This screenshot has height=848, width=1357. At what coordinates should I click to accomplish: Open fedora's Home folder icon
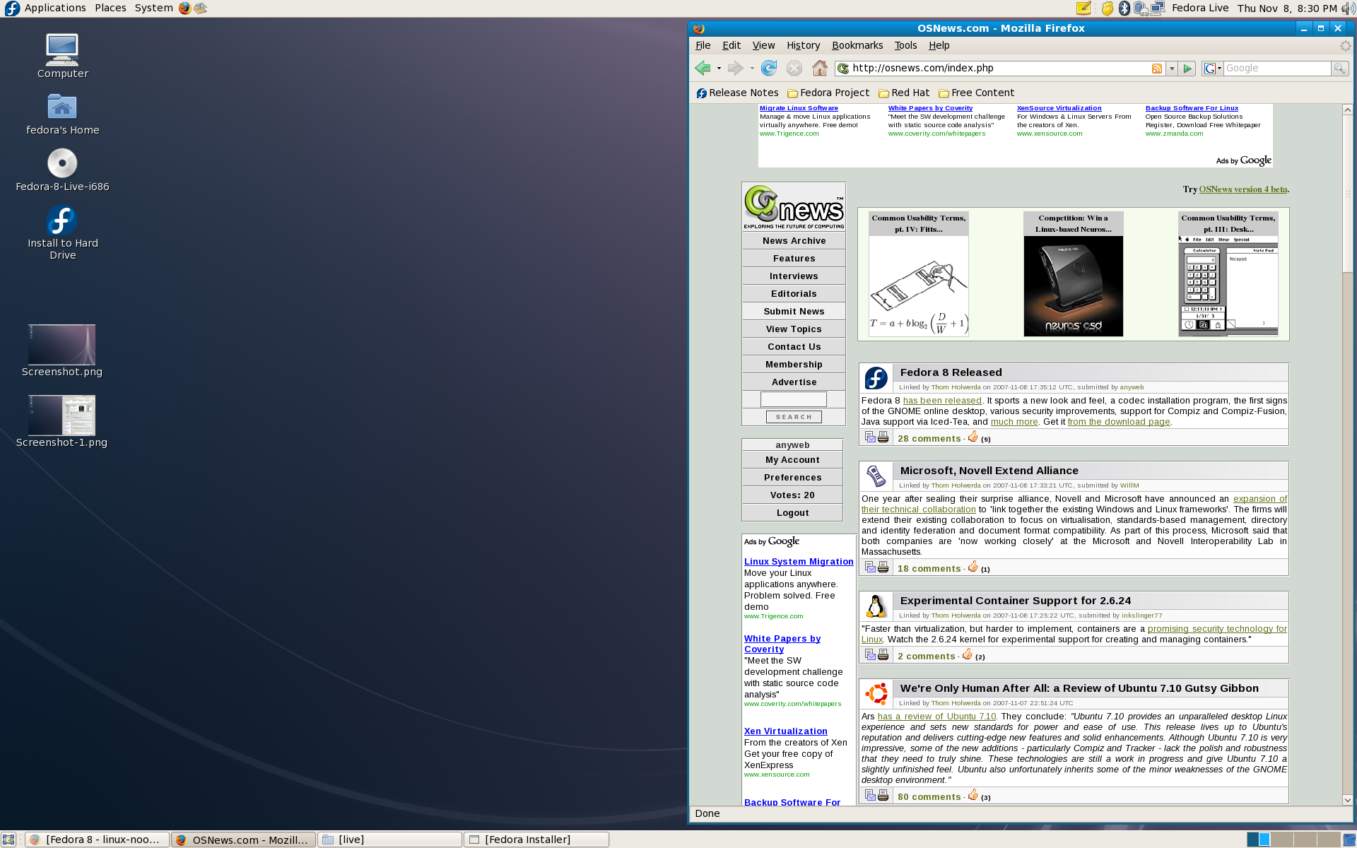[x=62, y=113]
